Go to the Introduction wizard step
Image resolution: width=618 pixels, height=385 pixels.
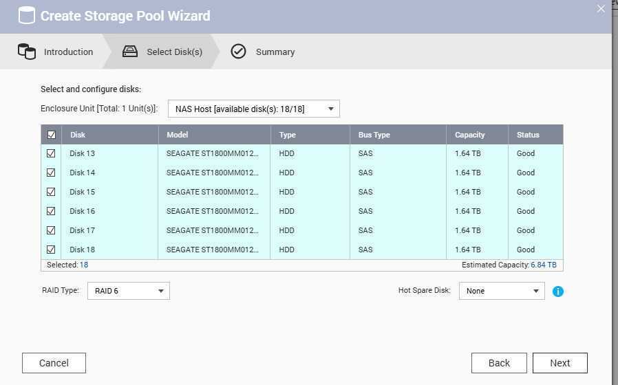click(68, 52)
